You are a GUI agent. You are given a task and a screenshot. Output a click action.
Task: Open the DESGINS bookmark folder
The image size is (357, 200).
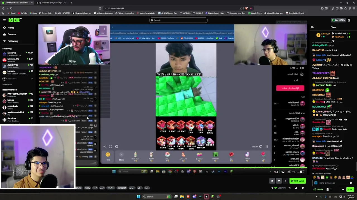tap(198, 13)
